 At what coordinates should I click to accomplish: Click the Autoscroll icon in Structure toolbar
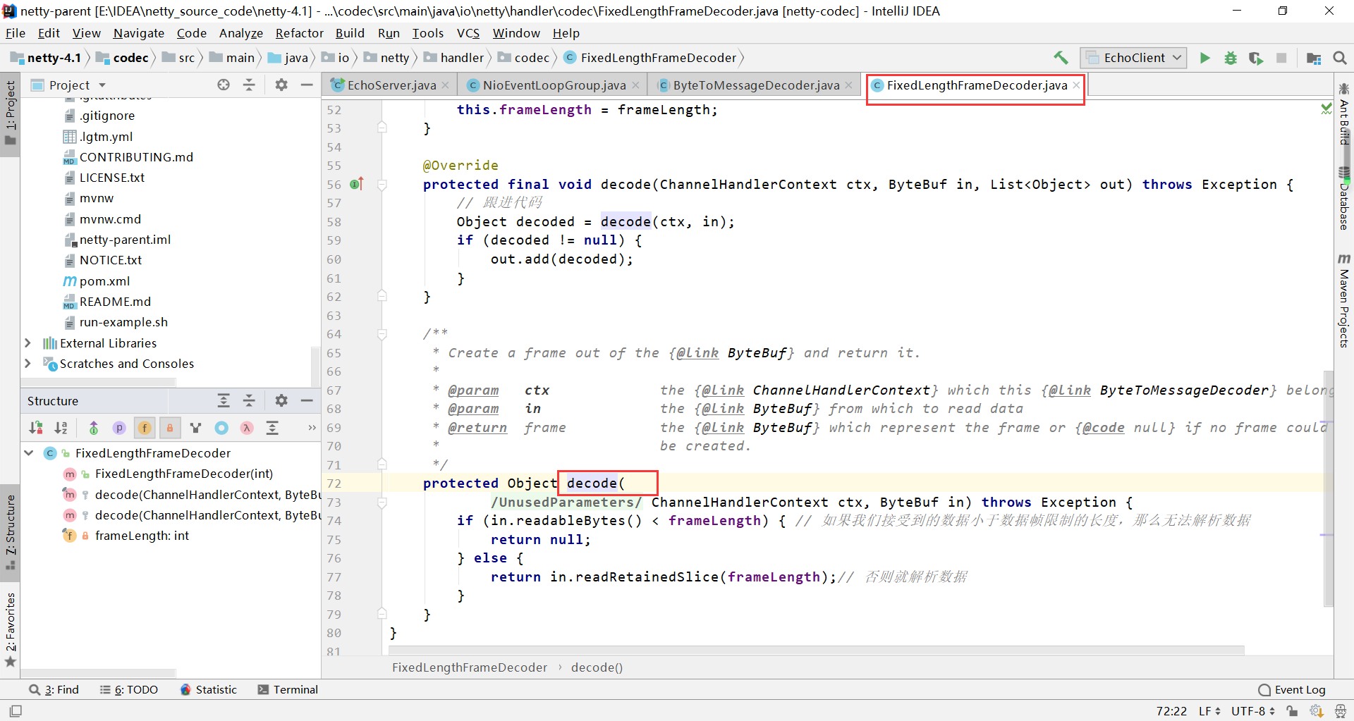[272, 428]
